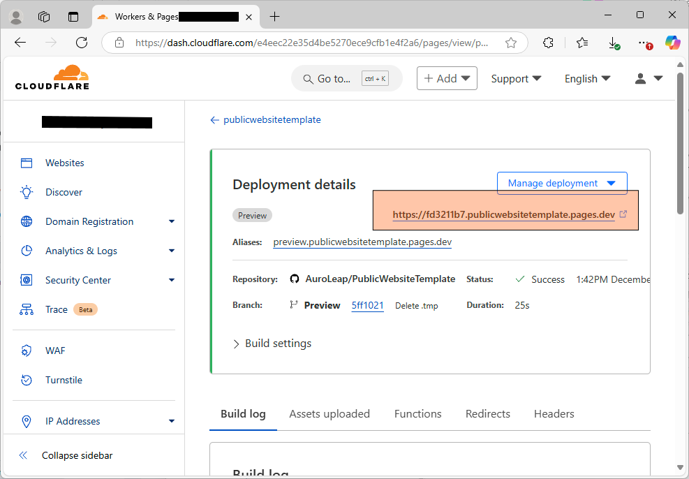This screenshot has height=479, width=689.
Task: Click the Go to... search box
Action: [x=346, y=79]
